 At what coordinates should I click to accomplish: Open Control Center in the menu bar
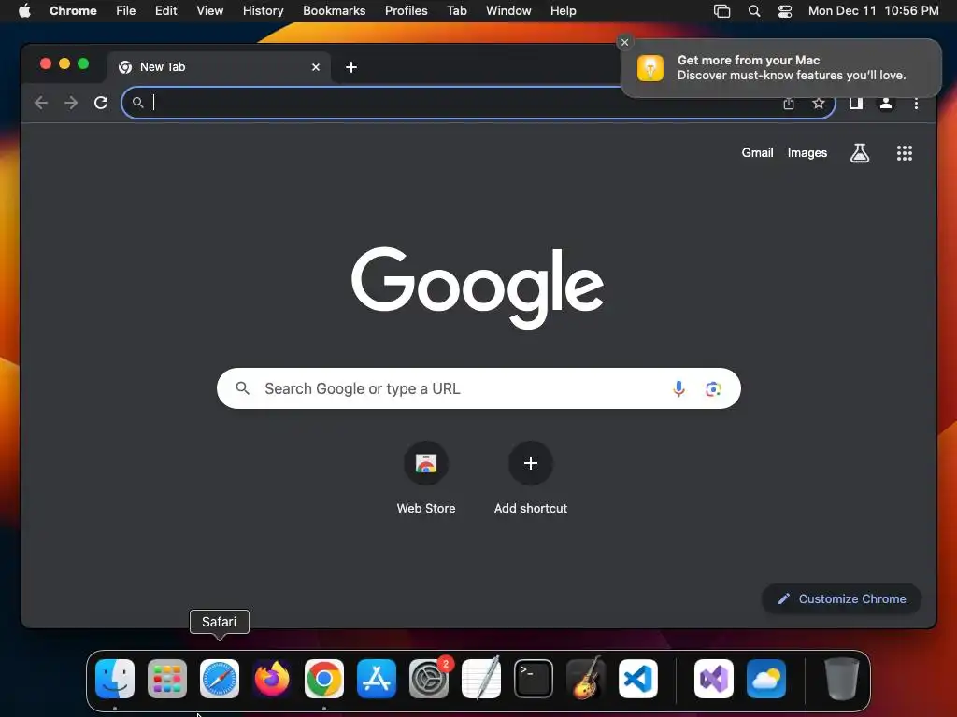click(x=785, y=11)
